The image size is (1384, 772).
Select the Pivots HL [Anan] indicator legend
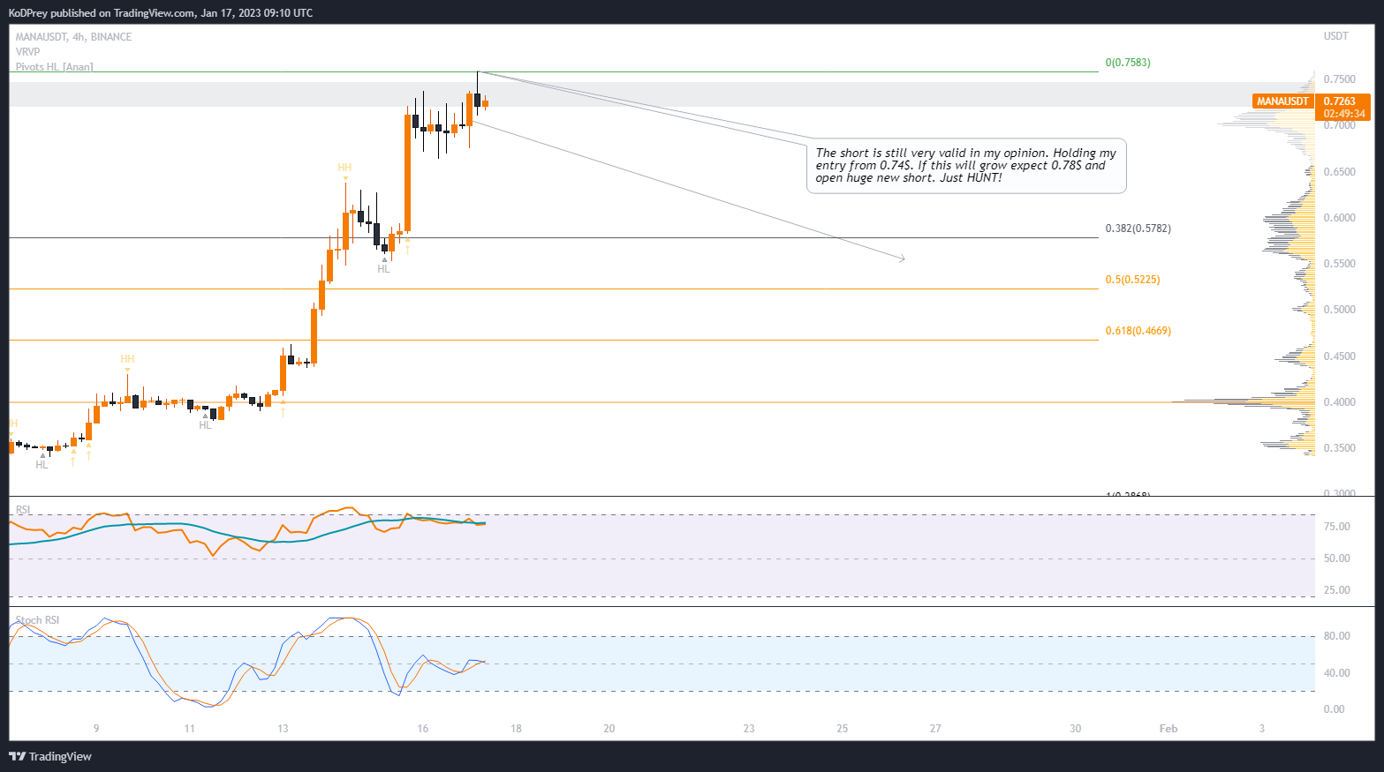point(54,67)
